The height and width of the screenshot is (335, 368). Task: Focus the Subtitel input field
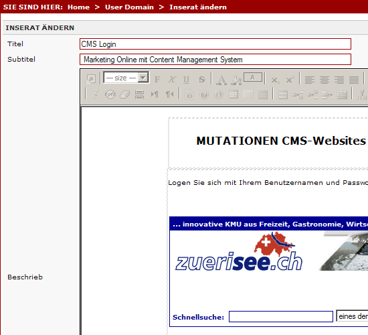215,60
